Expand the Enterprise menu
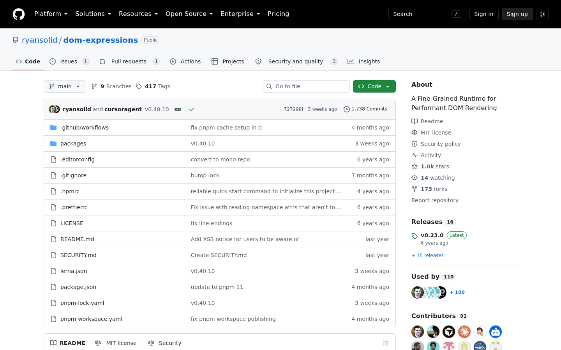Viewport: 561px width, 350px height. (x=240, y=14)
